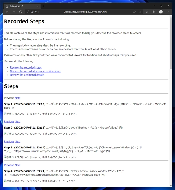Maximize the Edge window
Viewport: 175px width, 190px height.
coord(162,6)
